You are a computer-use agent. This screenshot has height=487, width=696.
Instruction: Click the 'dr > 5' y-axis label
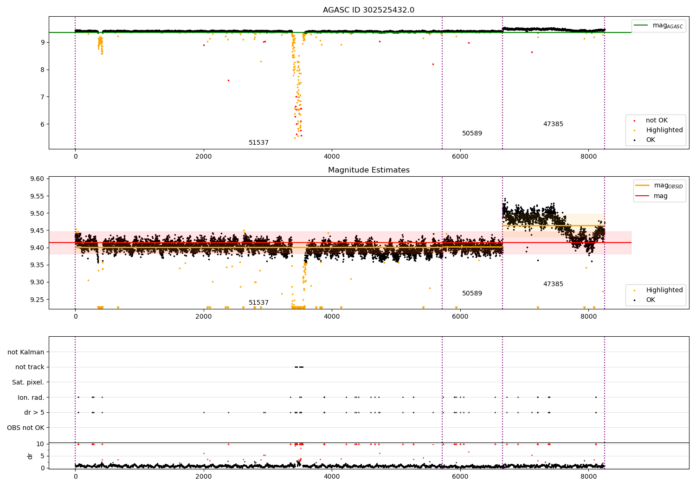[x=34, y=413]
